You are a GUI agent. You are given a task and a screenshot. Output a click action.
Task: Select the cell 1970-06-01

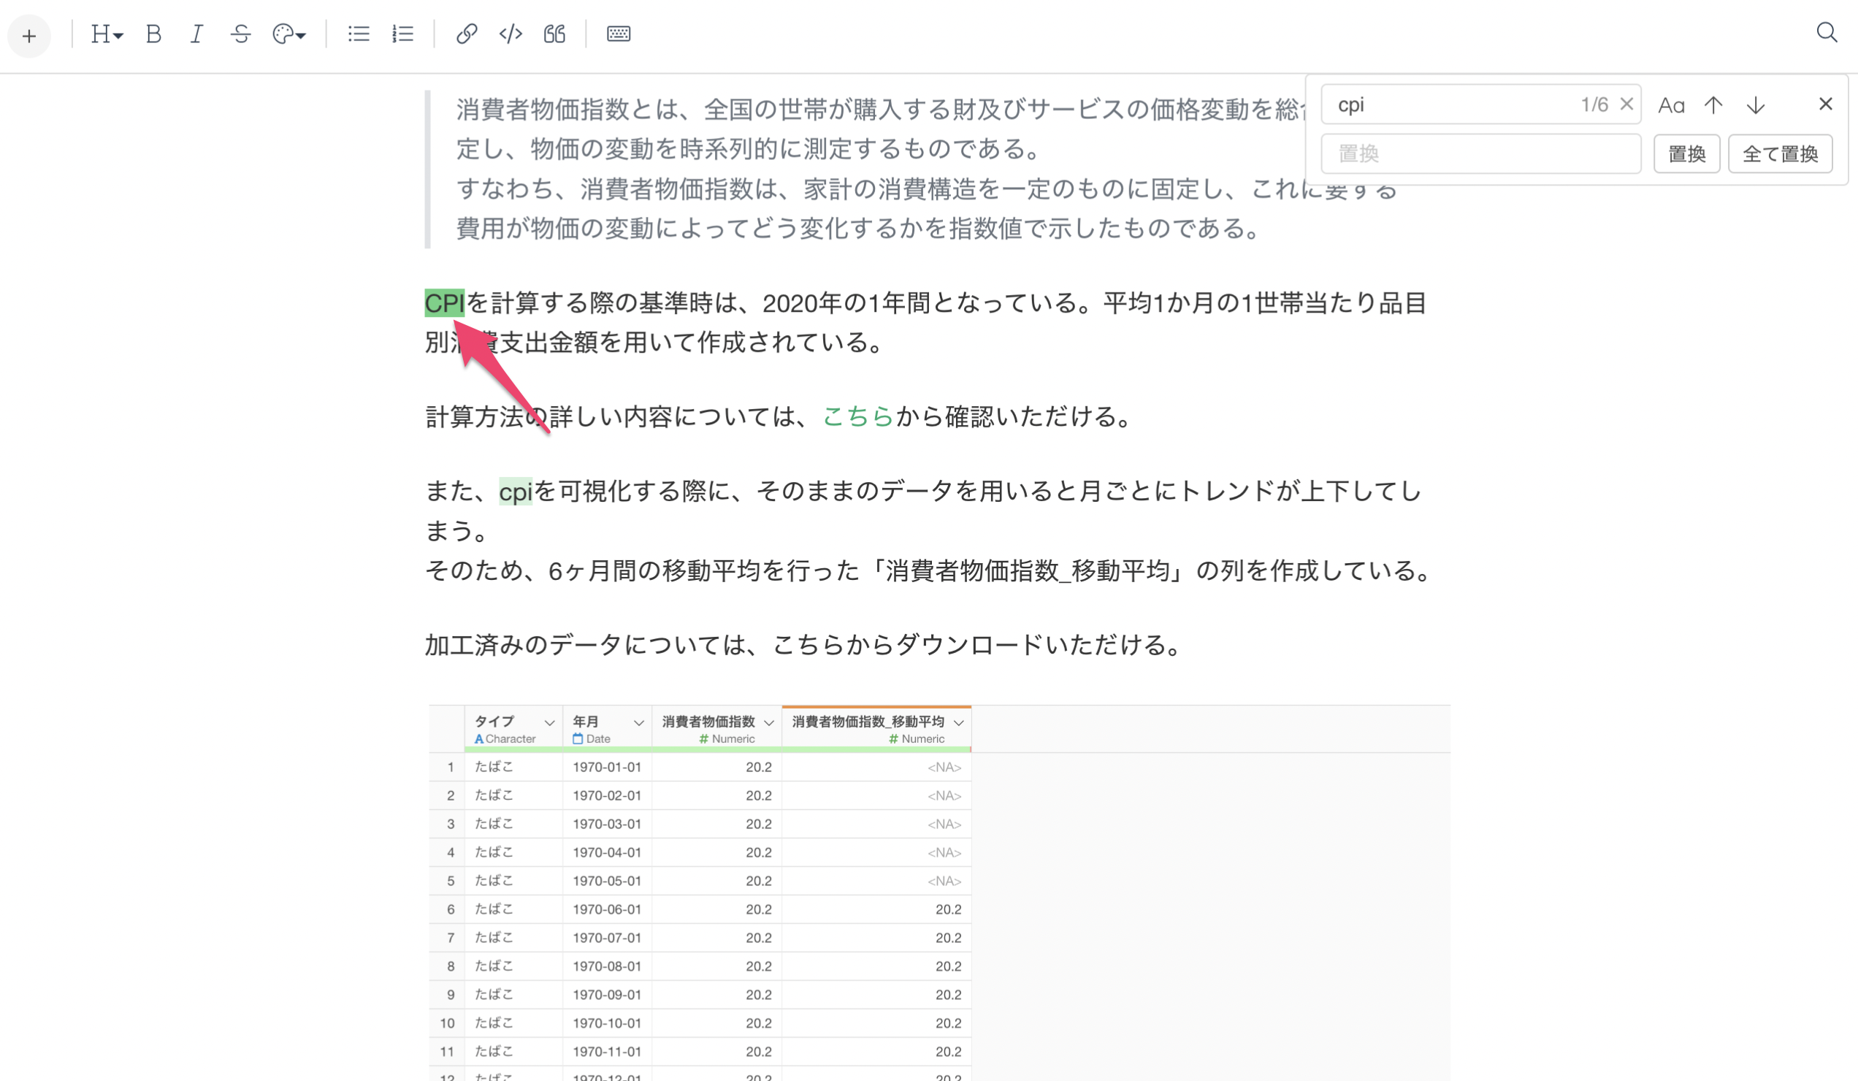click(x=607, y=909)
